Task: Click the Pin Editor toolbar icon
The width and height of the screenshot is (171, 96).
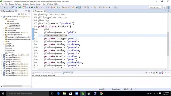Action: point(118,7)
